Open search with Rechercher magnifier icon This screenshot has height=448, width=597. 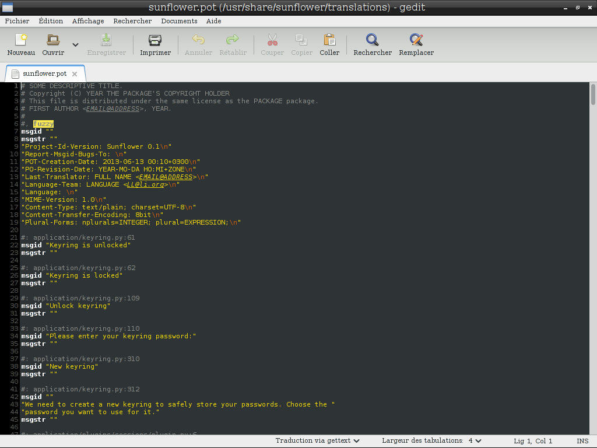tap(373, 40)
